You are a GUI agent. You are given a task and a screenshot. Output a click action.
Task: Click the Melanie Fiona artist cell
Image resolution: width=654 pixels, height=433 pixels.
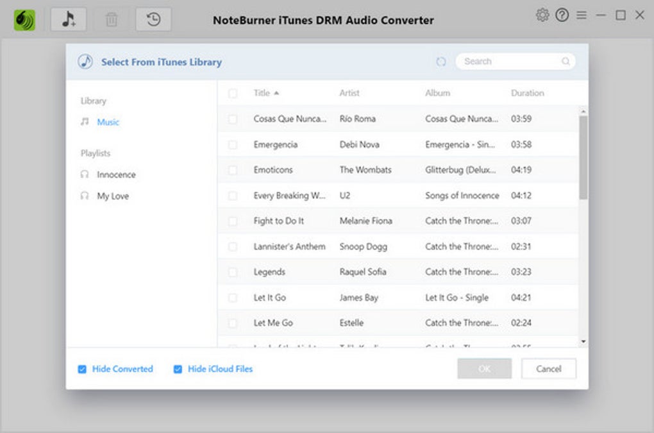coord(365,221)
